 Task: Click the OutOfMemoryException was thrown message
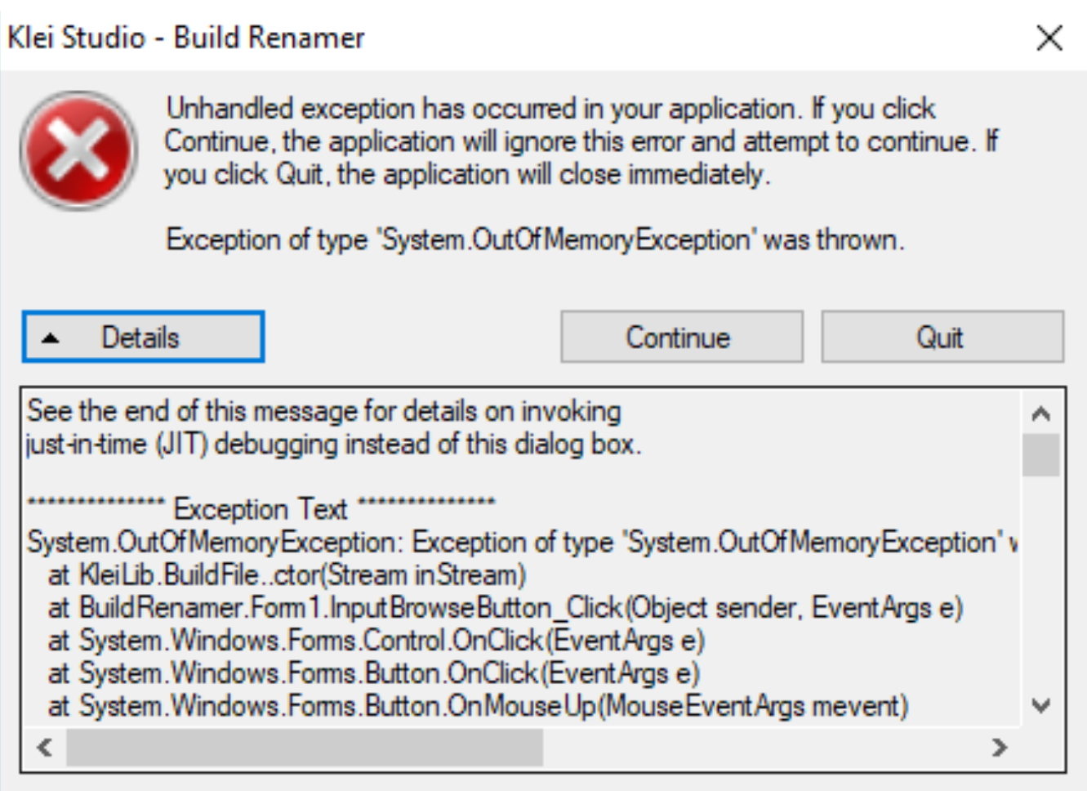pos(535,240)
